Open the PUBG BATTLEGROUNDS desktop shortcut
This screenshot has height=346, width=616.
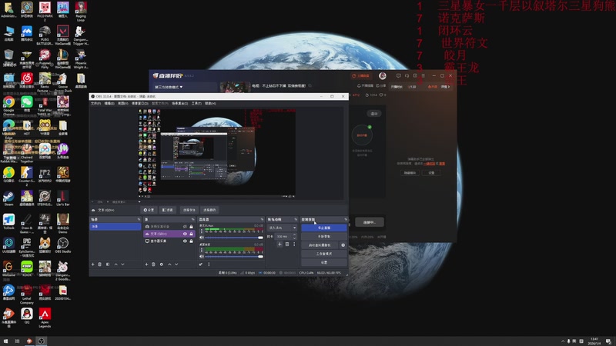tap(45, 35)
